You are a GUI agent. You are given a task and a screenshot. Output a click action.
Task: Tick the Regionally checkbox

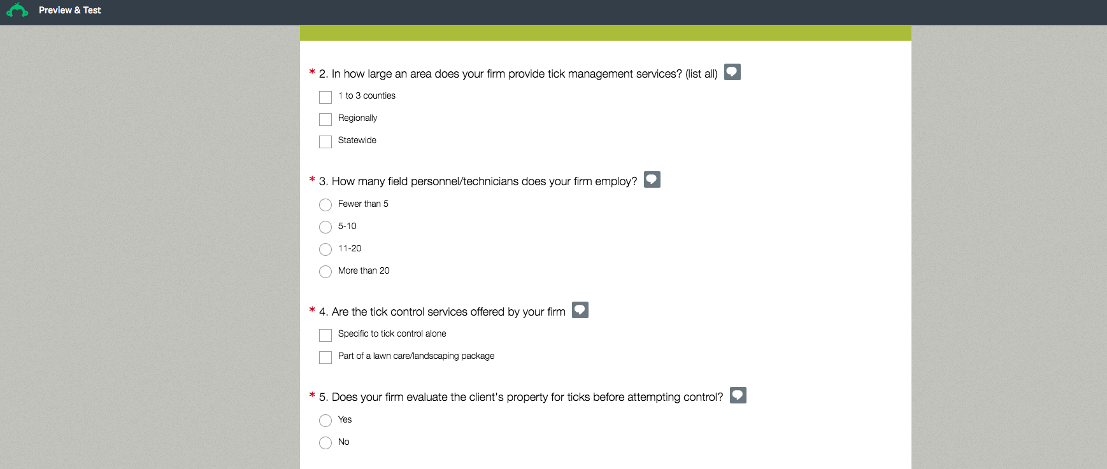325,119
